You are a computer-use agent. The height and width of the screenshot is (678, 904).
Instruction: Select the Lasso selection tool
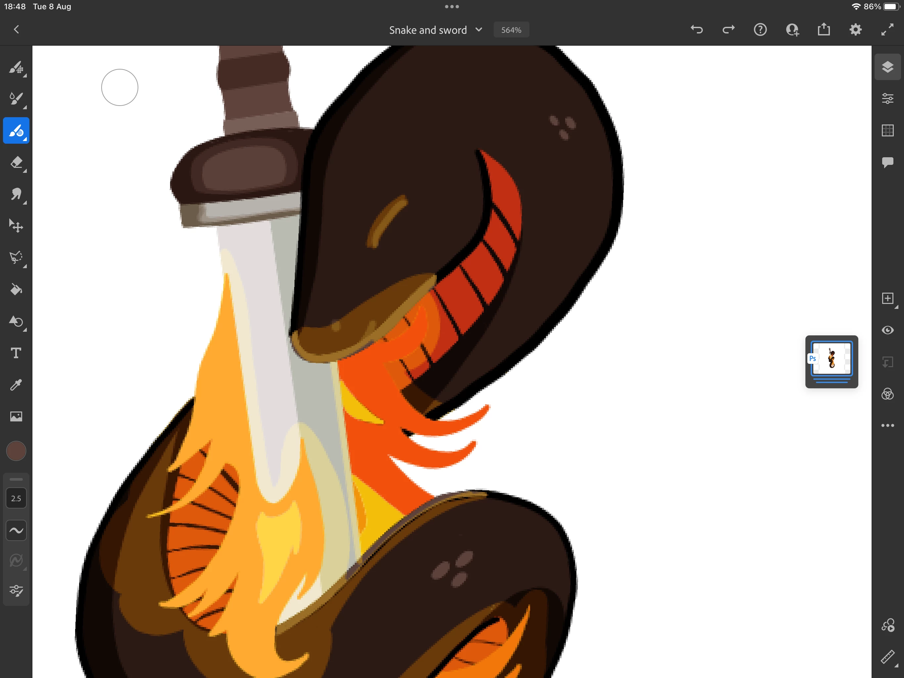coord(16,258)
